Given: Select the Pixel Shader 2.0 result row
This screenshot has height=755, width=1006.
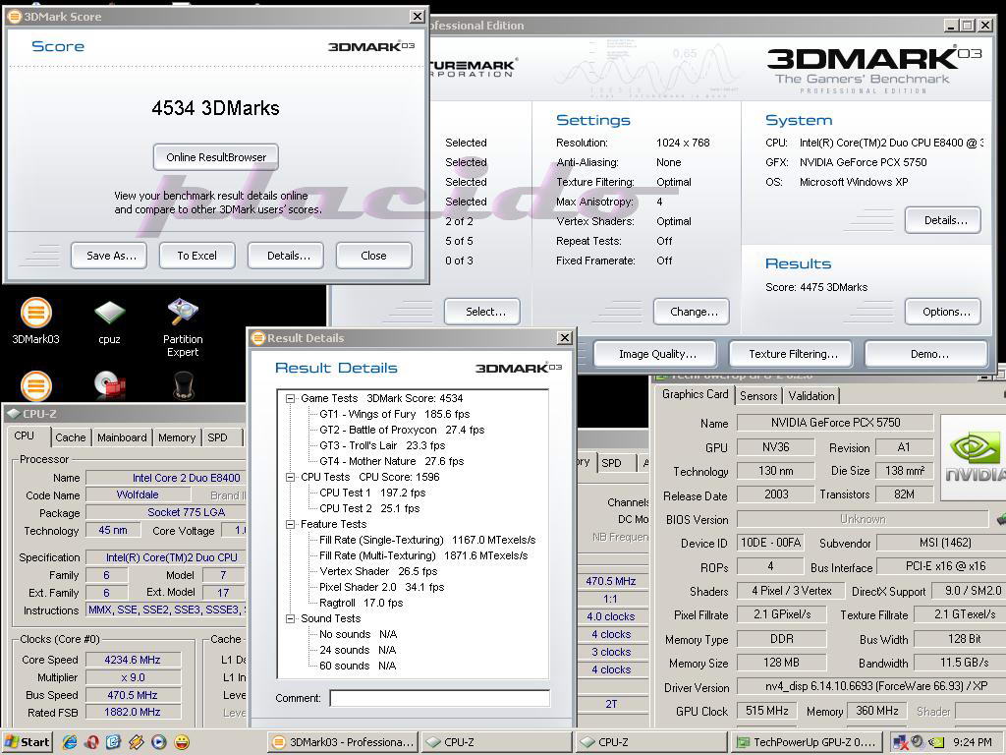Looking at the screenshot, I should click(x=382, y=588).
